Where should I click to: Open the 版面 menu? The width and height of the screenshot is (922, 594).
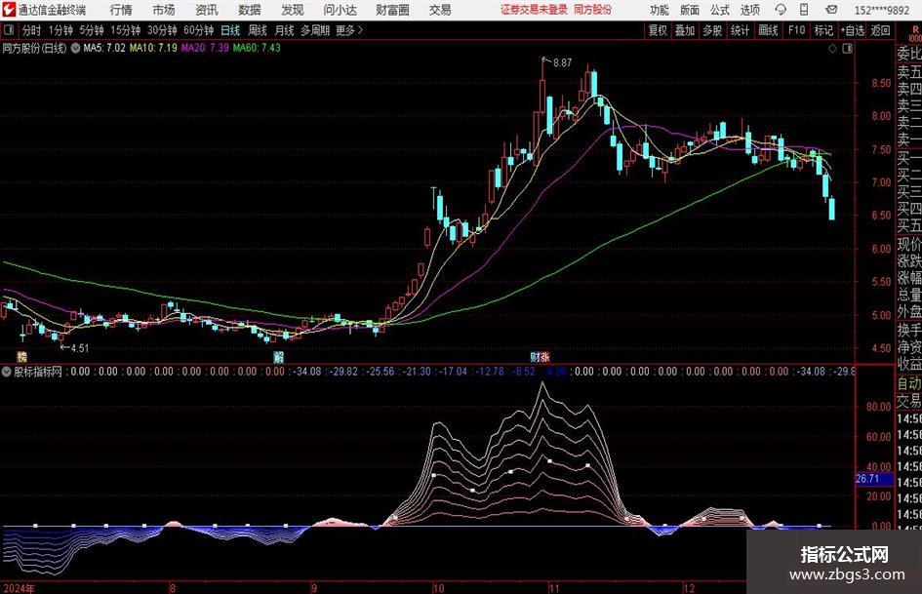(689, 10)
